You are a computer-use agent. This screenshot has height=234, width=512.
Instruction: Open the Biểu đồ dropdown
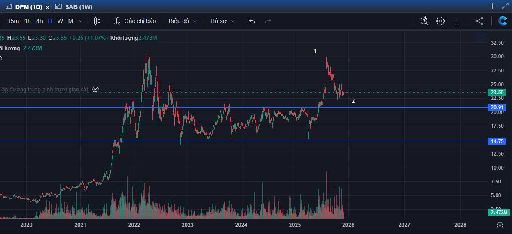[x=183, y=21]
